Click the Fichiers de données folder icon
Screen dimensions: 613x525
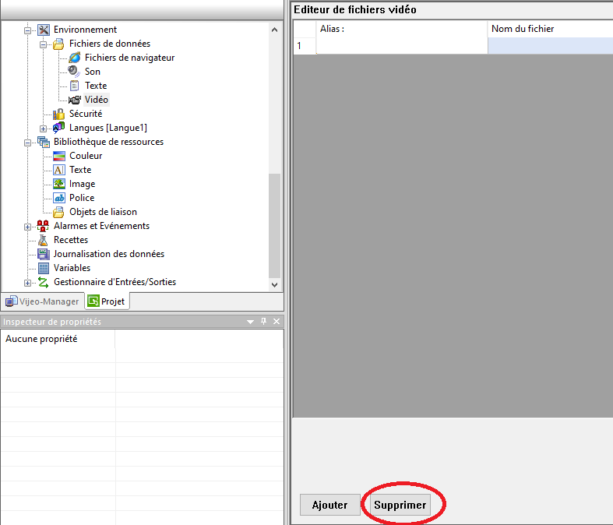tap(58, 44)
